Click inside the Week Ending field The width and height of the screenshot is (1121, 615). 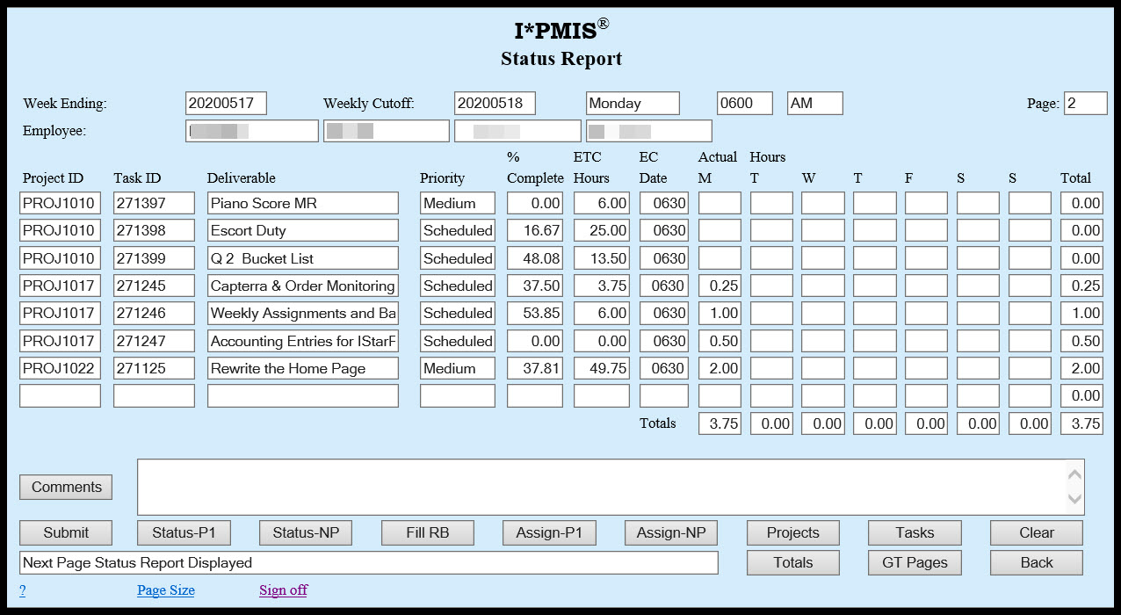point(224,103)
